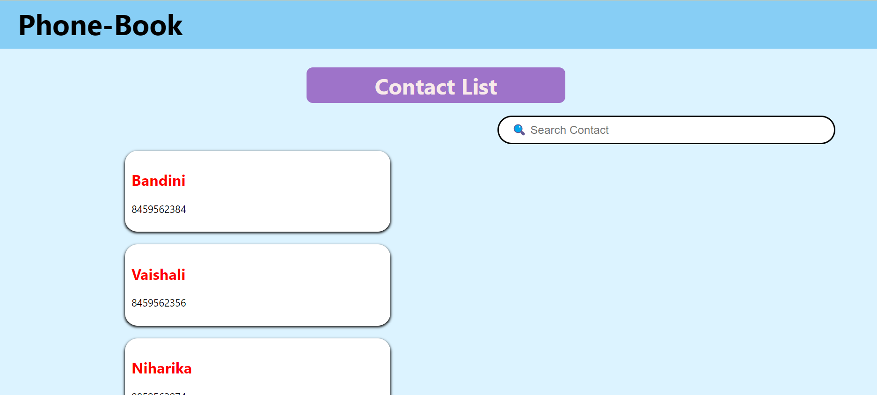Viewport: 877px width, 395px height.
Task: Click the blue header bar at top
Action: click(562, 23)
